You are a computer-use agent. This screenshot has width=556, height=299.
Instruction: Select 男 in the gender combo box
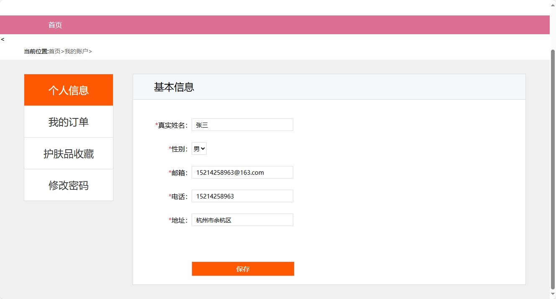point(199,148)
